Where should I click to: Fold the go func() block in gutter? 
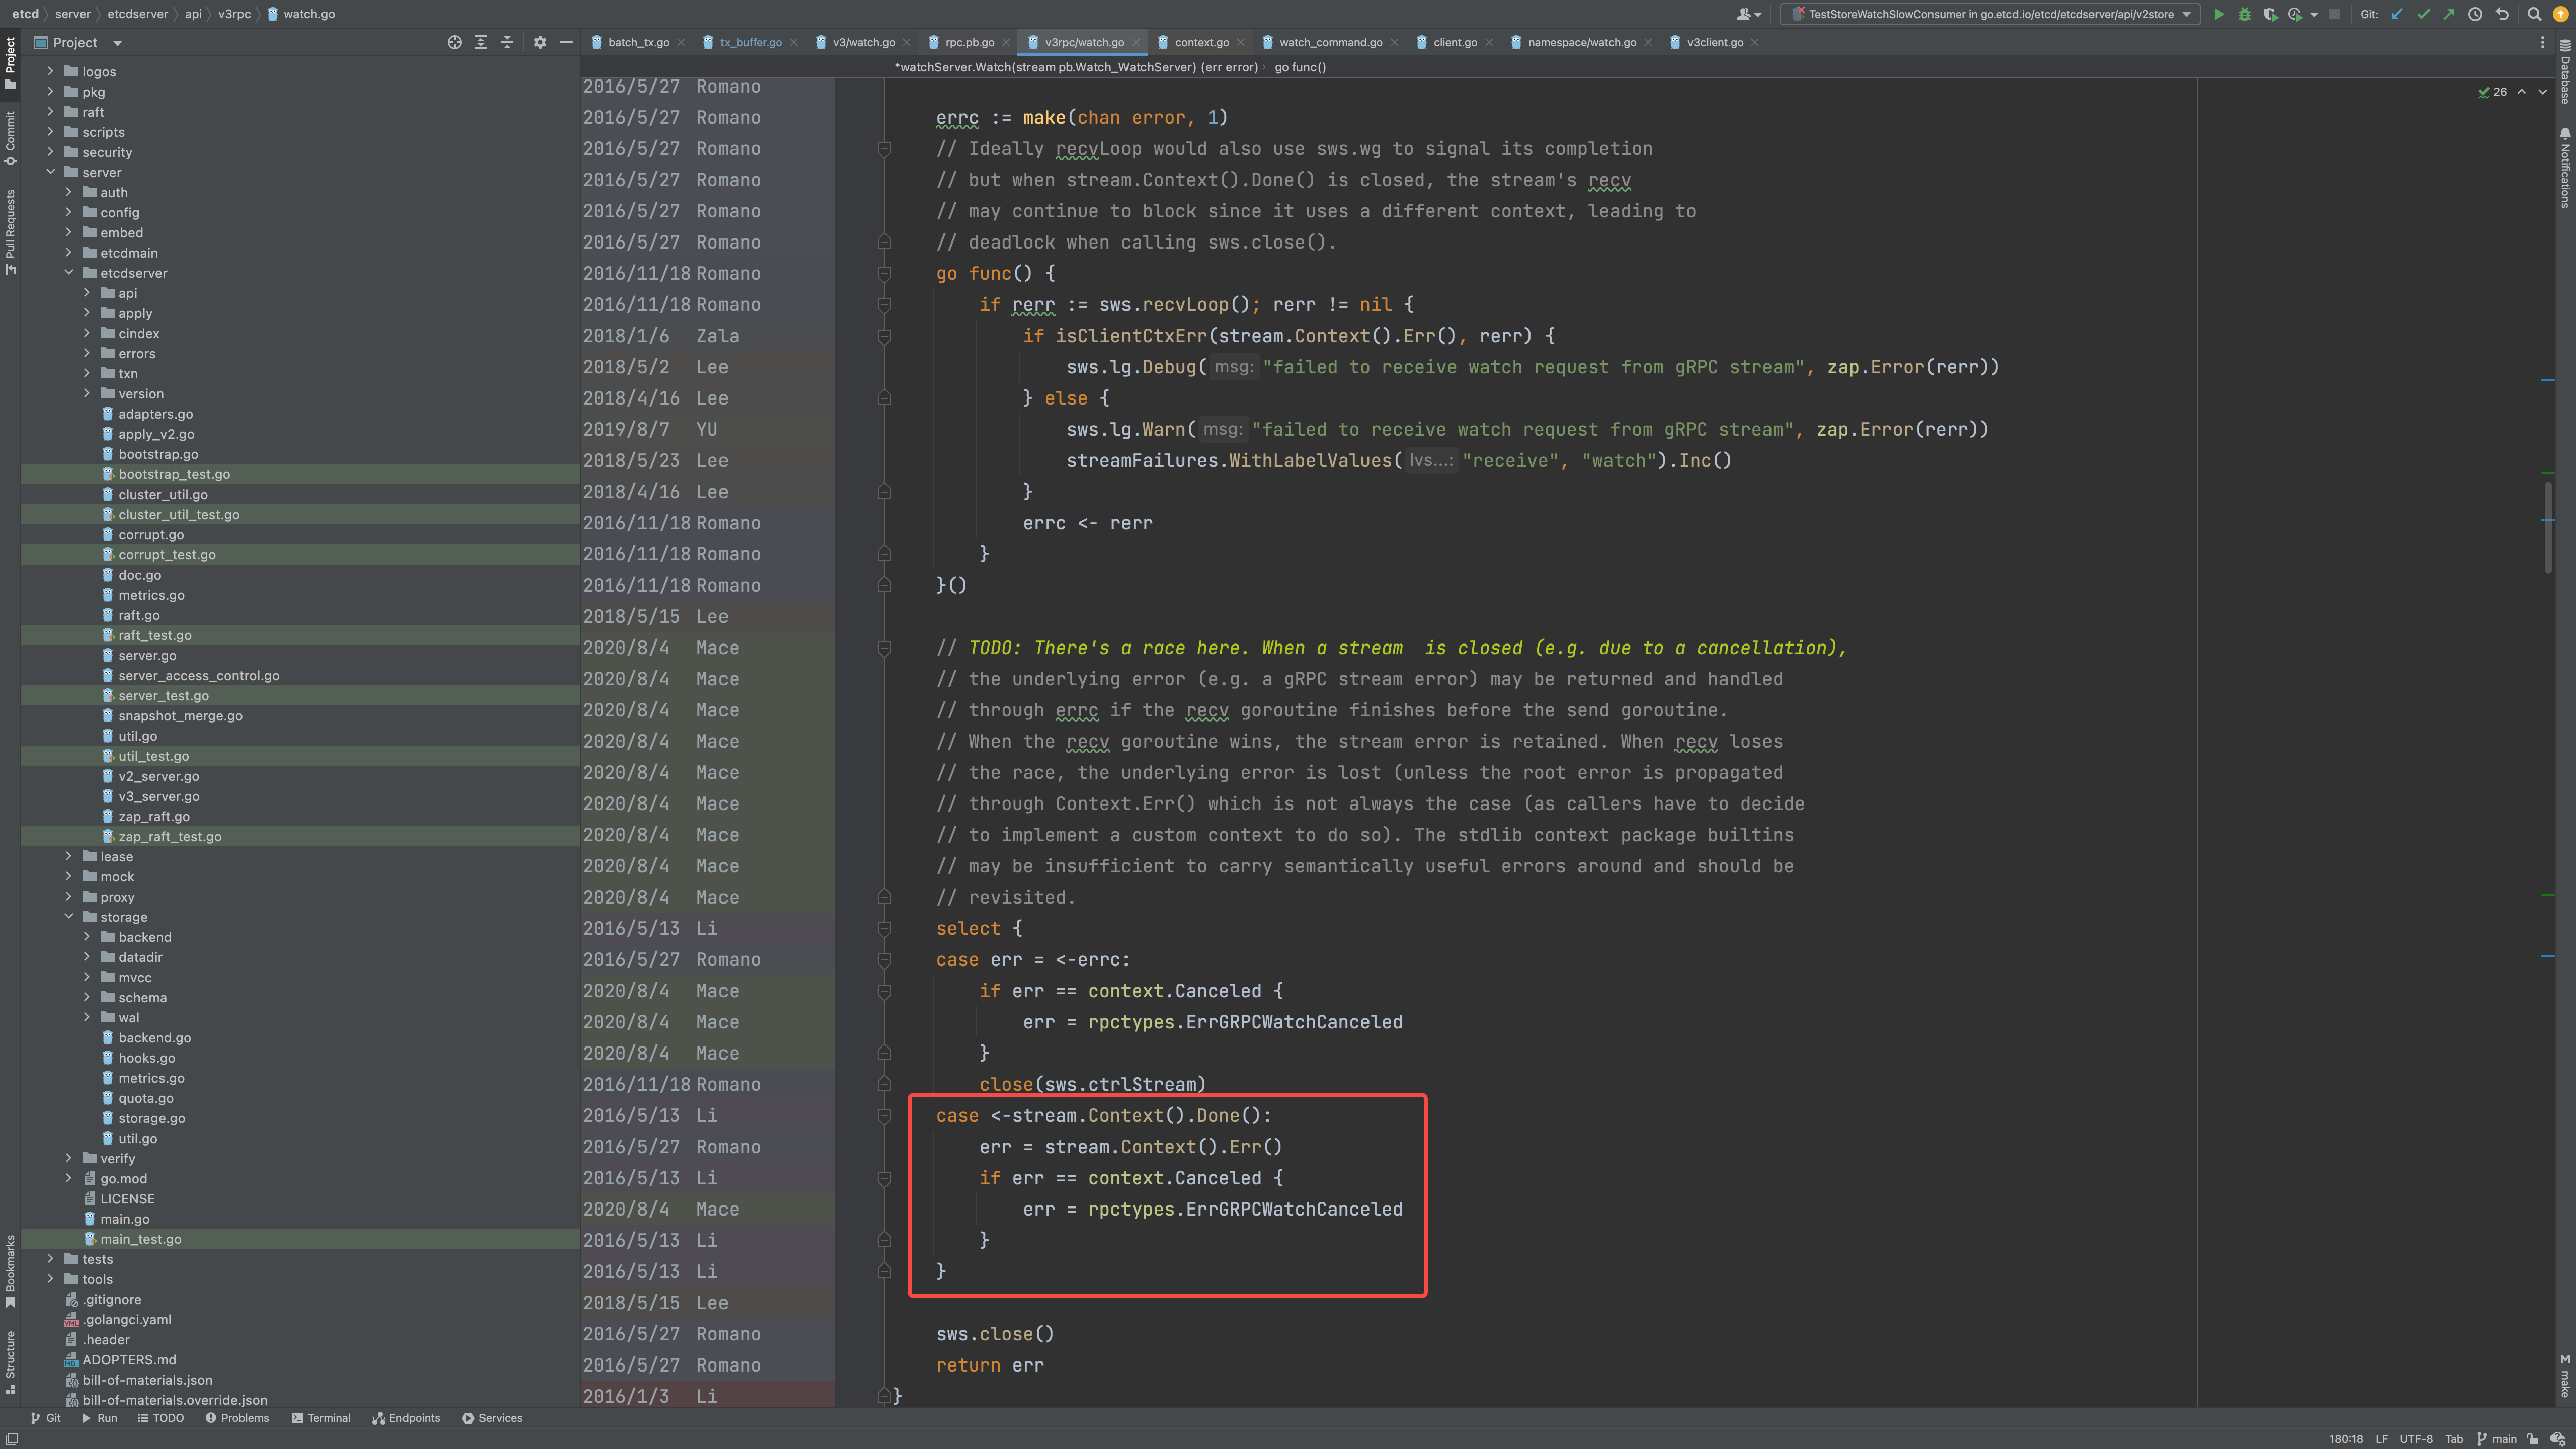tap(884, 273)
